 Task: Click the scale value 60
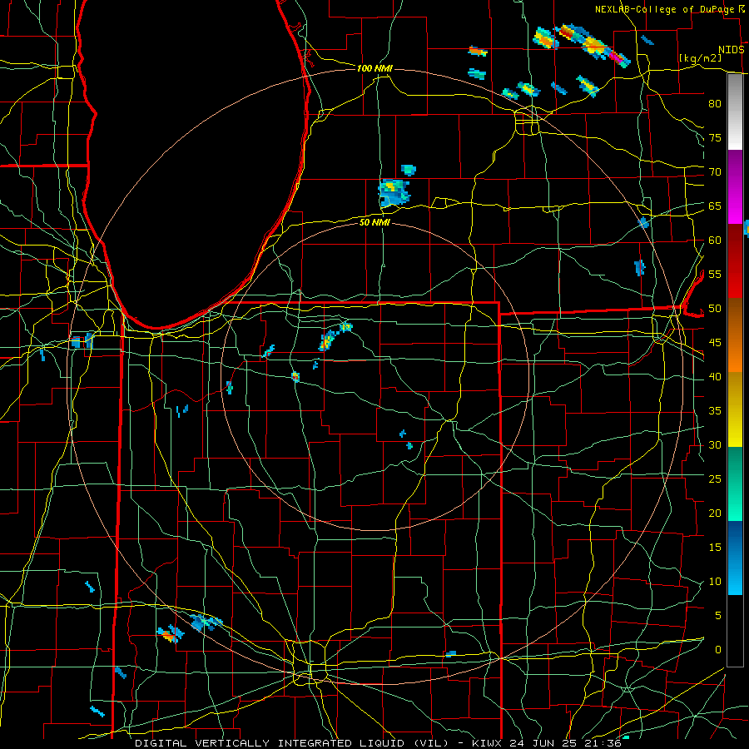point(715,241)
